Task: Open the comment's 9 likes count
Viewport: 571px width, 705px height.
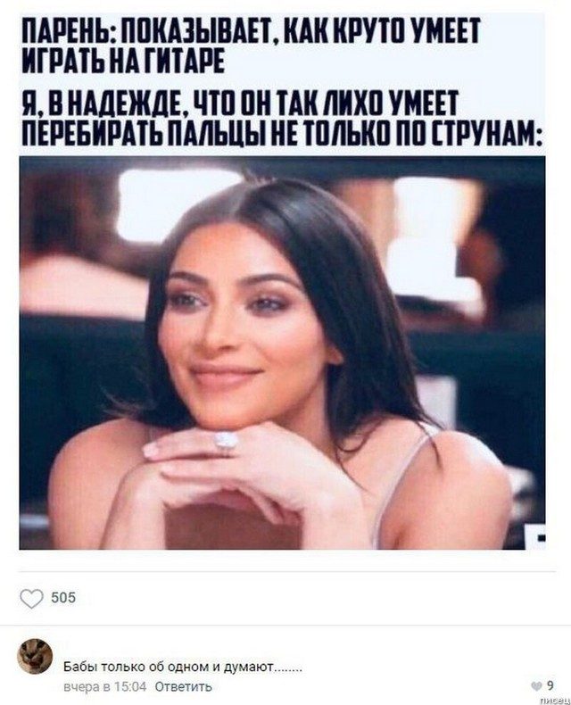Action: click(x=550, y=685)
